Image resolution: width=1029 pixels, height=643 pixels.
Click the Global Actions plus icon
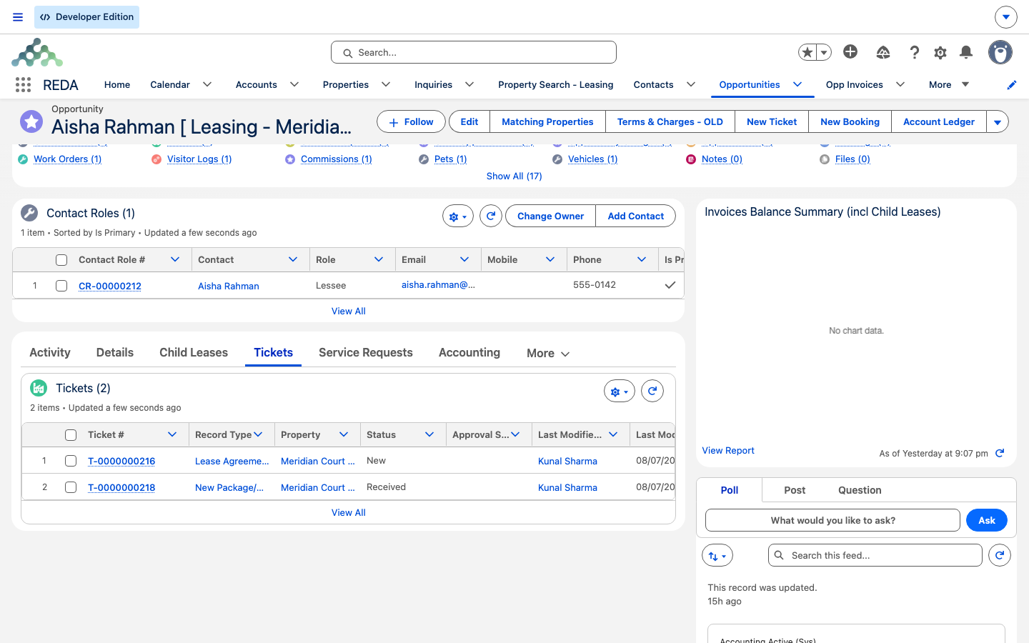click(x=850, y=51)
